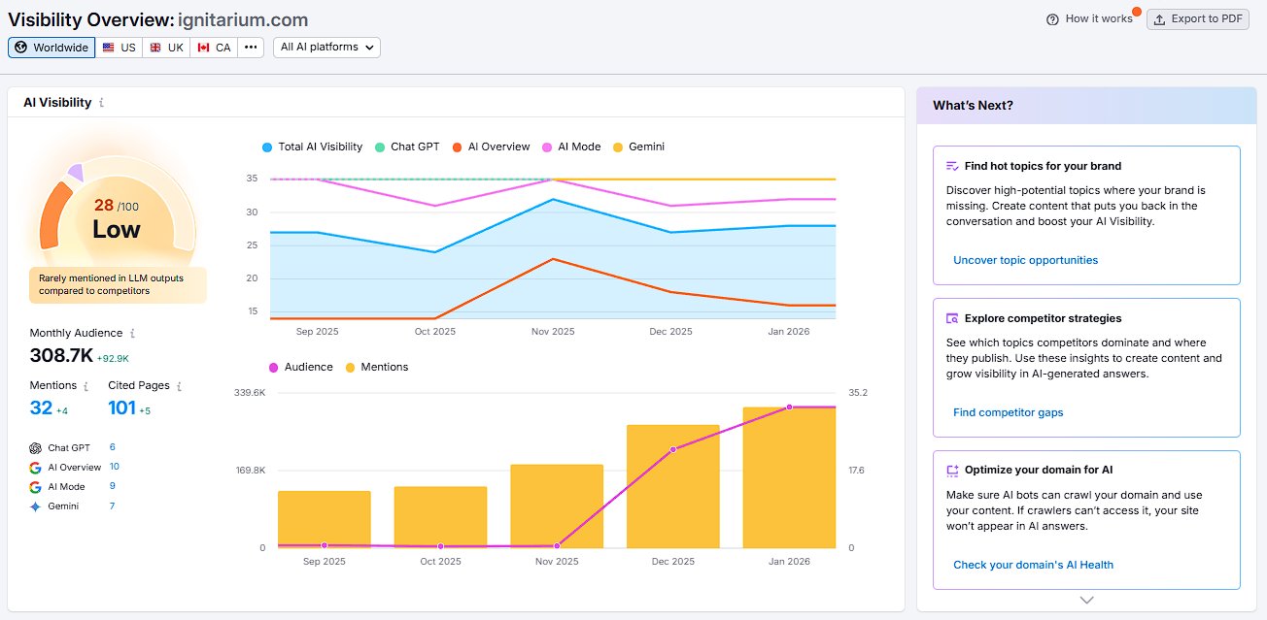1267x620 pixels.
Task: Open Uncover topic opportunities link
Action: [x=1025, y=259]
